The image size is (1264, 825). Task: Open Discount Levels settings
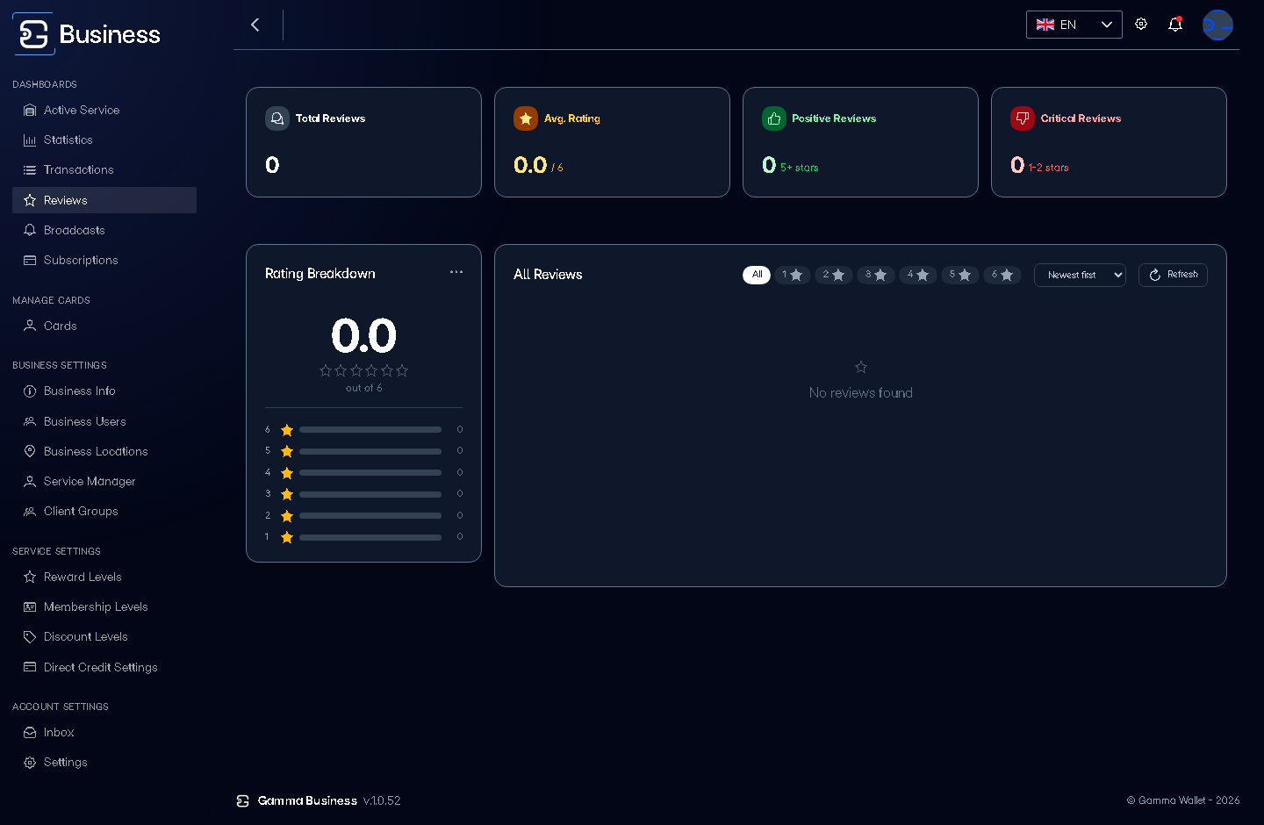click(x=104, y=636)
